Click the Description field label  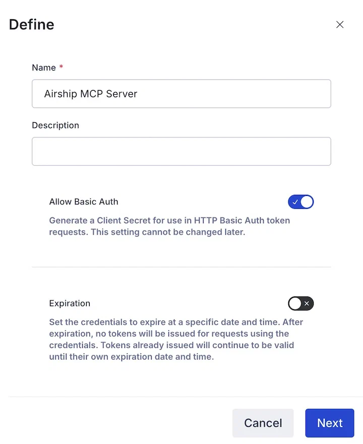coord(55,125)
